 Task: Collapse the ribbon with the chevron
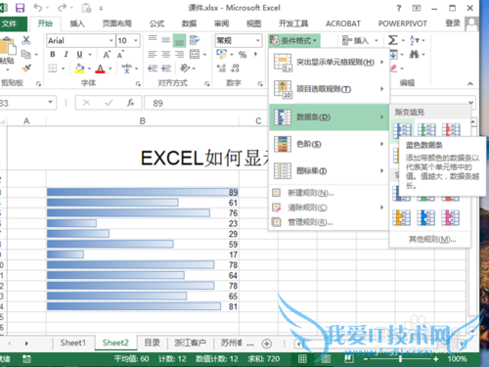pyautogui.click(x=470, y=84)
